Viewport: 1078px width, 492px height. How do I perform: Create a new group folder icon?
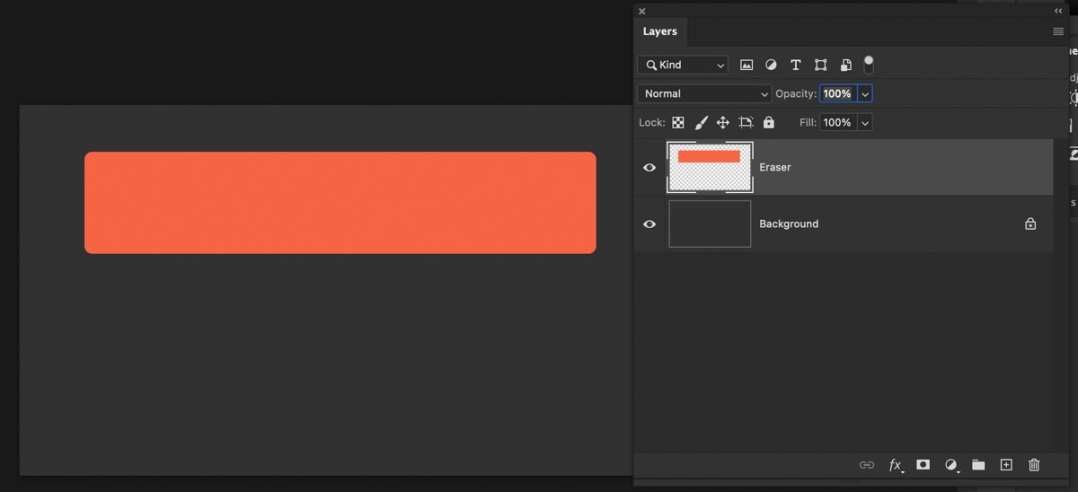click(978, 464)
